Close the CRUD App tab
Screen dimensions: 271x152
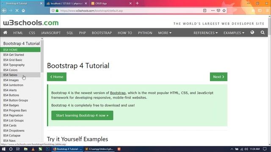[x=130, y=3]
